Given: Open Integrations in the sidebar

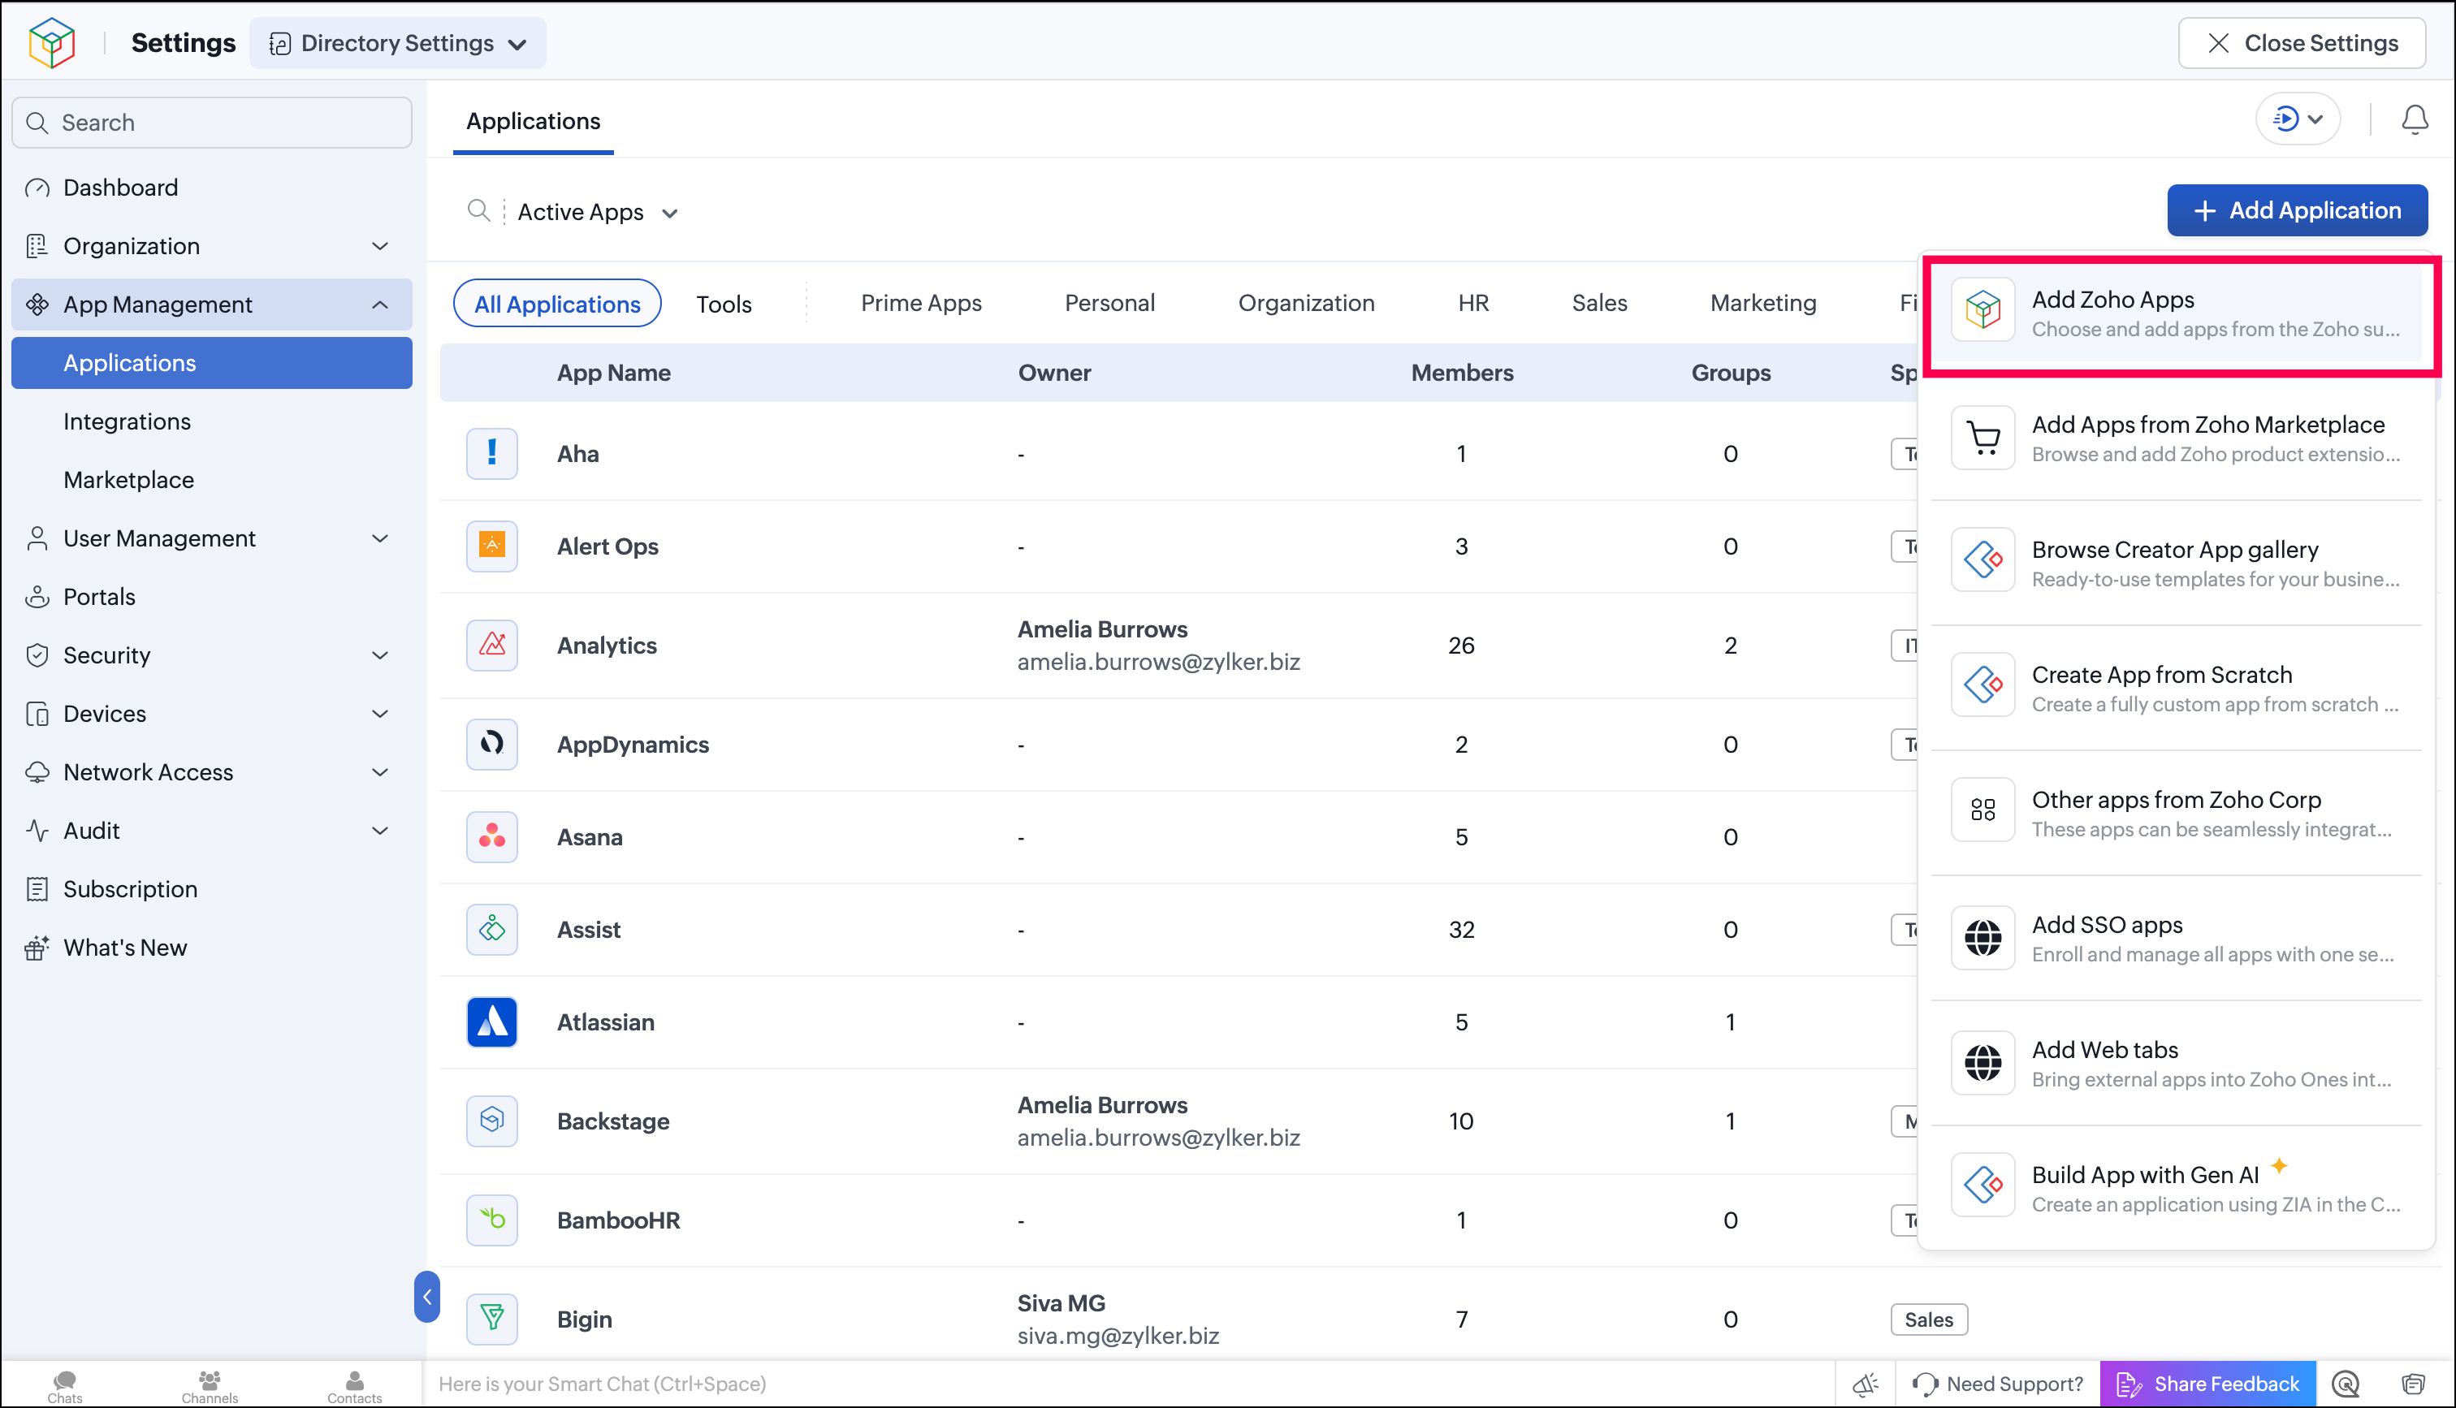Looking at the screenshot, I should click(x=127, y=421).
